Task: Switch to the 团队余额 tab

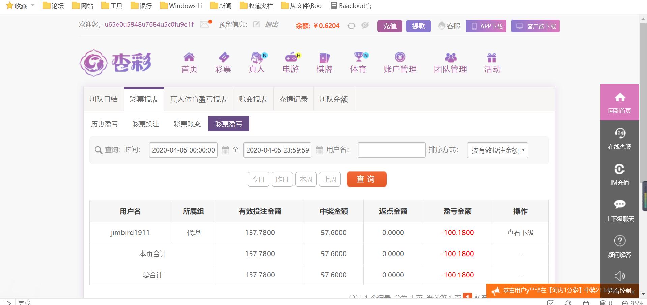Action: (334, 99)
